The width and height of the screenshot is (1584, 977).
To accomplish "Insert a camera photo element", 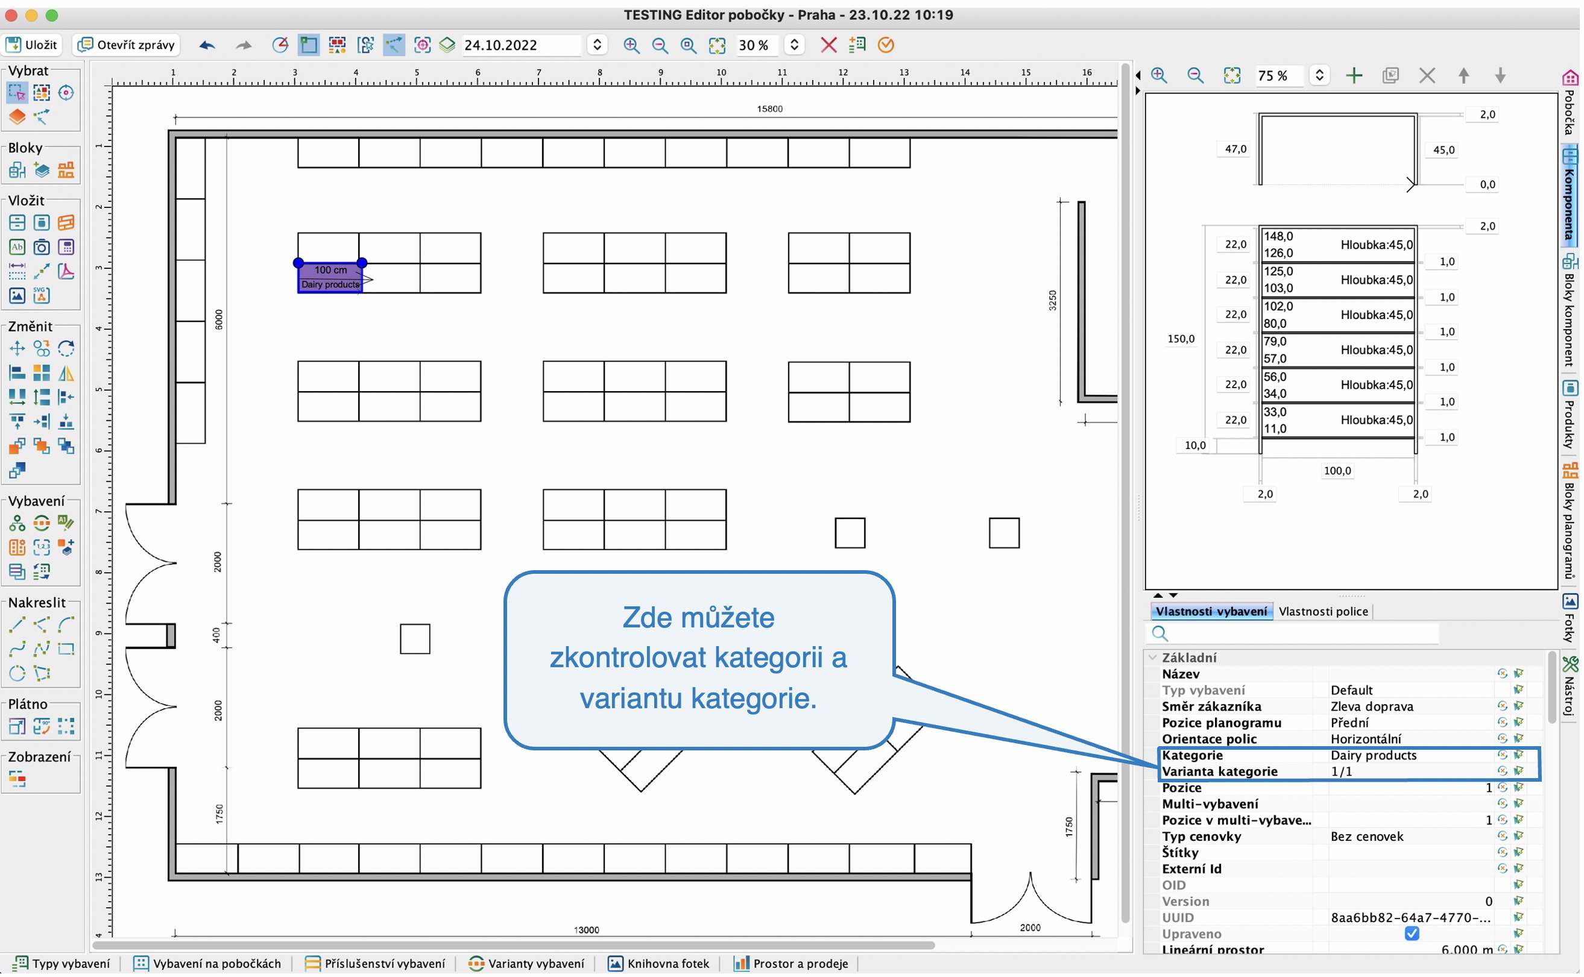I will pos(42,248).
